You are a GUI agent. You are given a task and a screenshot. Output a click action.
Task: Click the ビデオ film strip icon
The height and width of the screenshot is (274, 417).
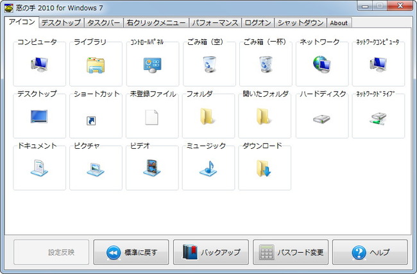click(x=152, y=168)
